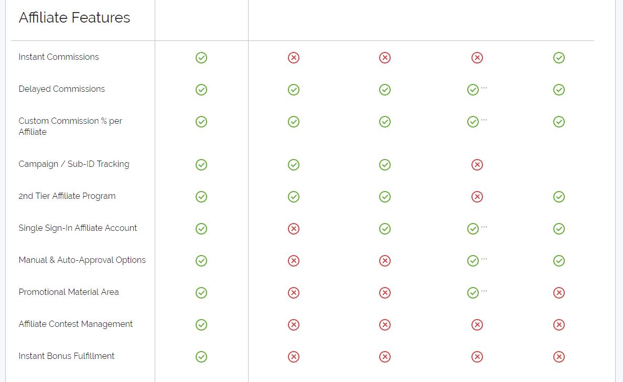Click the Affiliate Features heading
This screenshot has width=623, height=382.
click(74, 18)
